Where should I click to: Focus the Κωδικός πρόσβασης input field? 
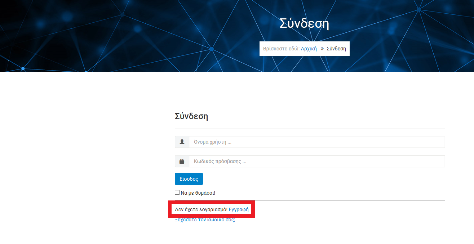tap(316, 161)
